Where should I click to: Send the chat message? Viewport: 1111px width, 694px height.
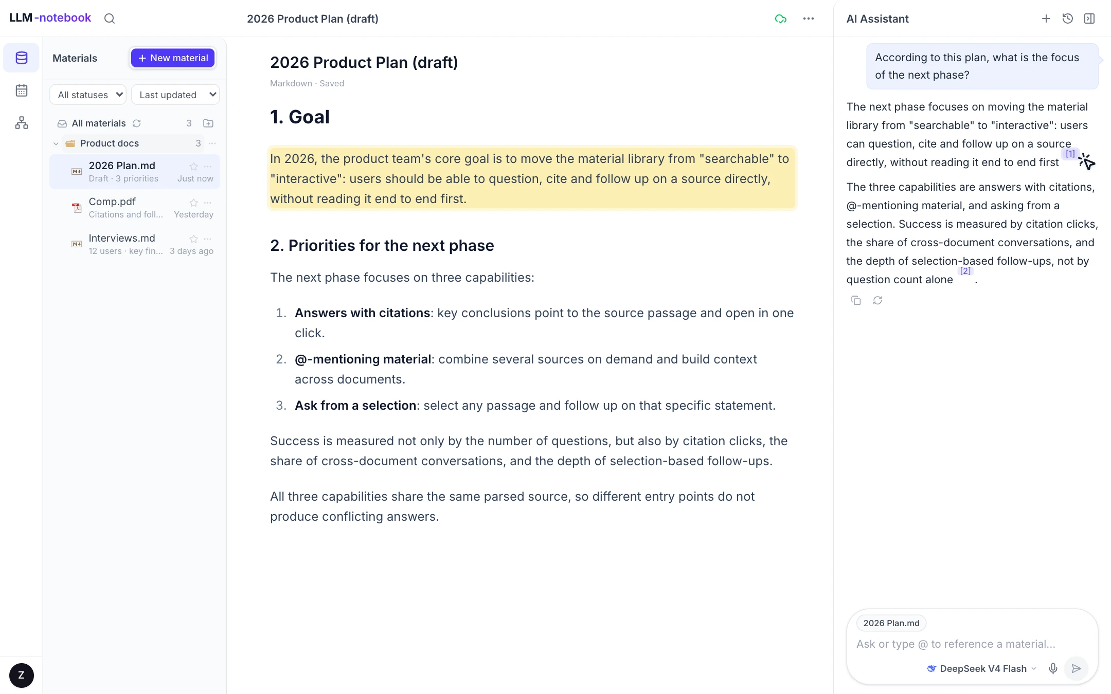pyautogui.click(x=1076, y=668)
